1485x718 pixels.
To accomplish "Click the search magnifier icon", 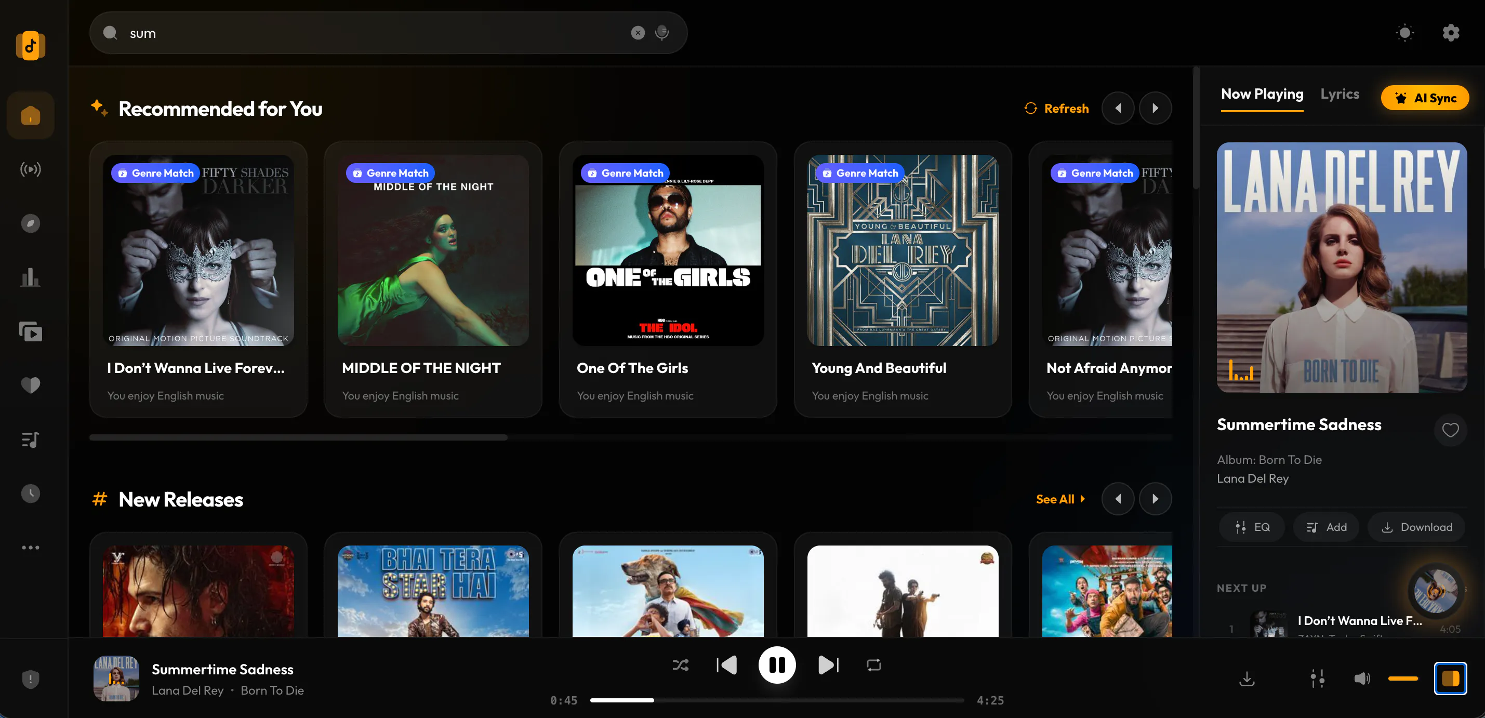I will coord(110,33).
